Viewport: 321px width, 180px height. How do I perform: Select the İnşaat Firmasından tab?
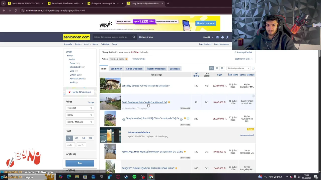pyautogui.click(x=156, y=68)
